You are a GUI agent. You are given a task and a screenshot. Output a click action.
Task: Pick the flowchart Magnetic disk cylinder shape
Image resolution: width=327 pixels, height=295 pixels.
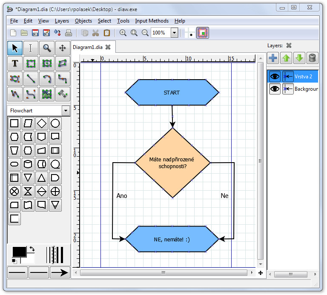28,164
